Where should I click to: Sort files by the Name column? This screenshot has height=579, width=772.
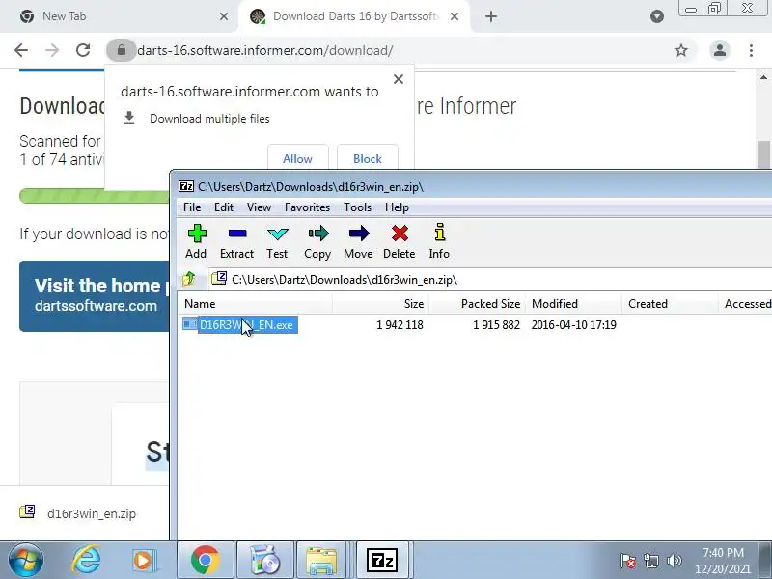(x=255, y=304)
